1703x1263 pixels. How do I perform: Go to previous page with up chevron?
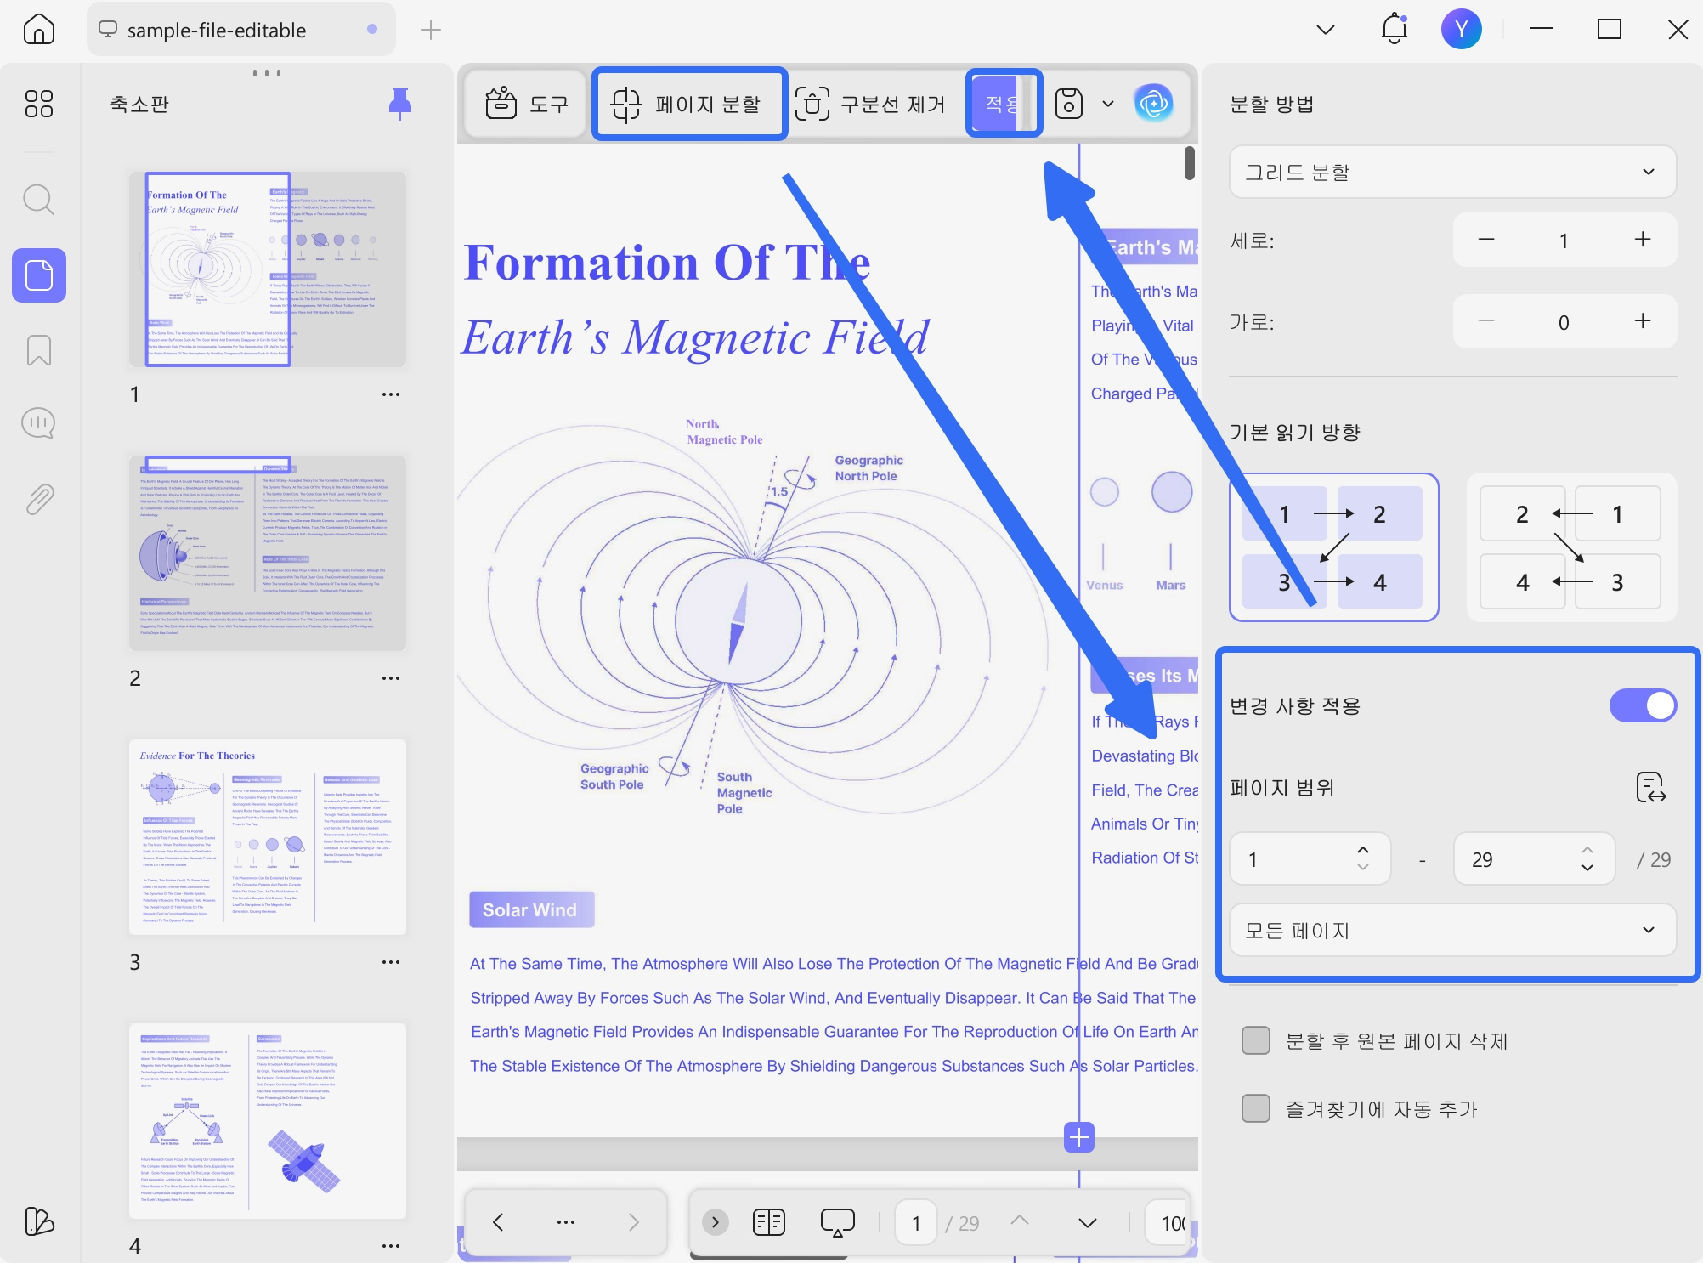click(x=1020, y=1221)
